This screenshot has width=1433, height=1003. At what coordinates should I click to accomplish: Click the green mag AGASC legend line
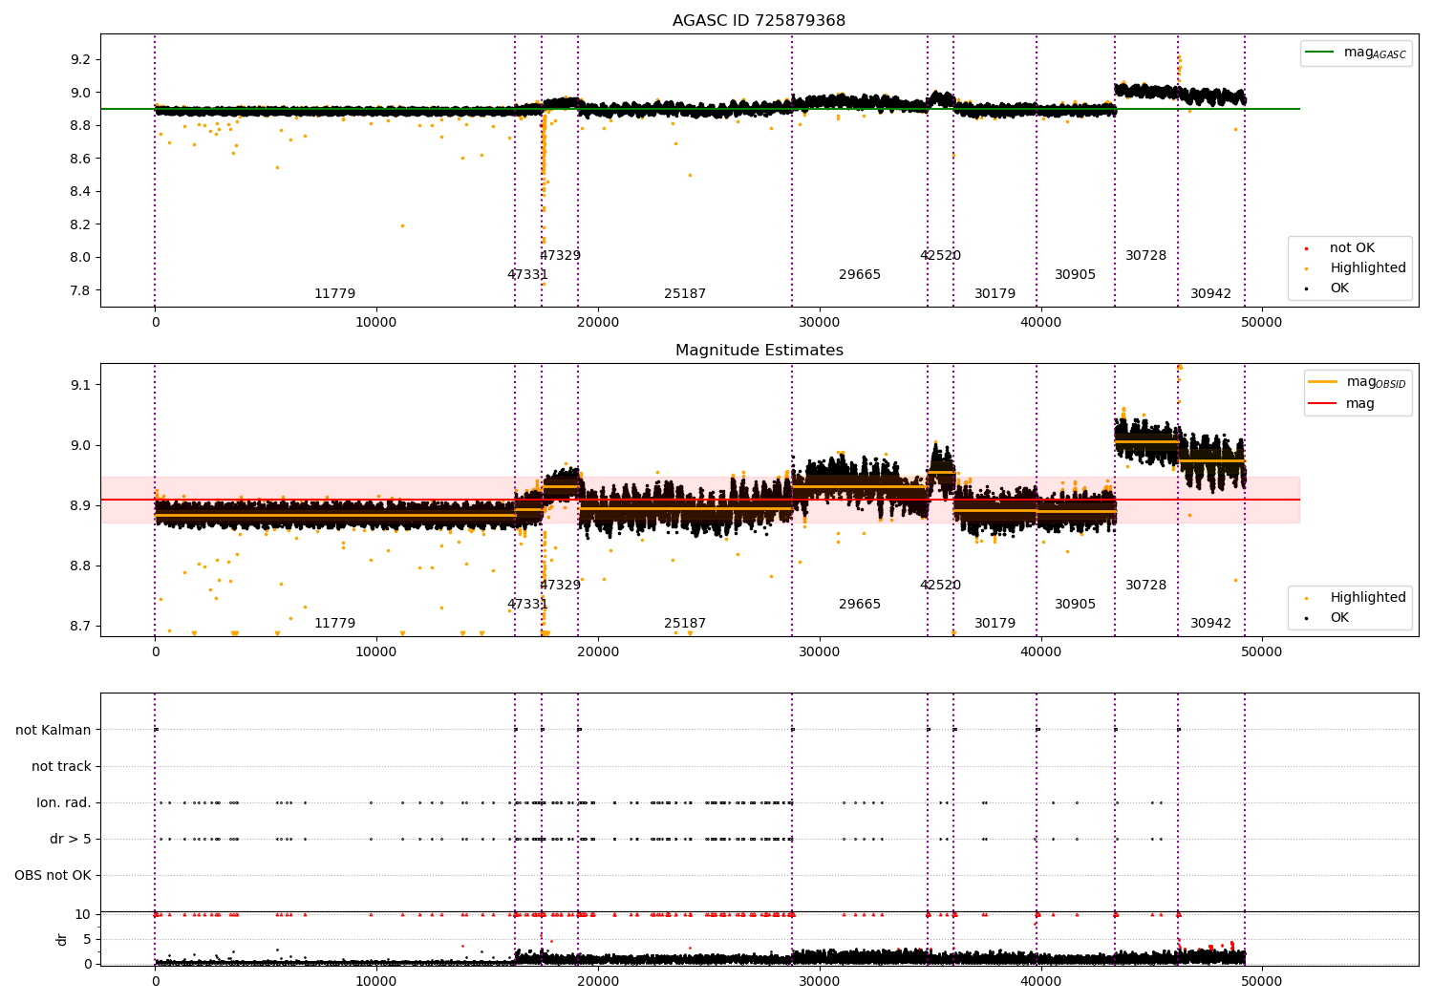[1321, 53]
